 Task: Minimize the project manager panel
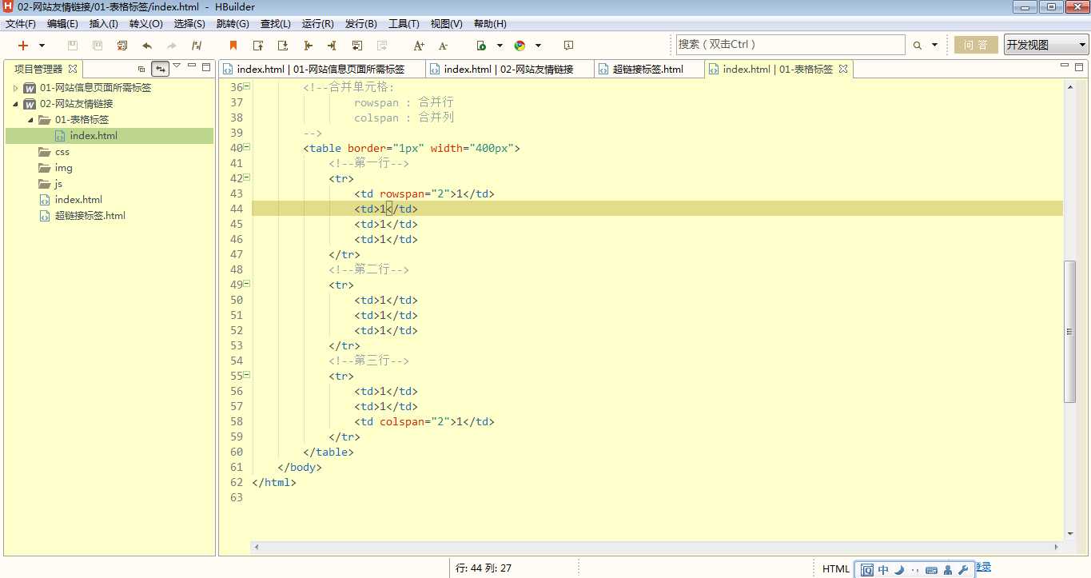192,66
